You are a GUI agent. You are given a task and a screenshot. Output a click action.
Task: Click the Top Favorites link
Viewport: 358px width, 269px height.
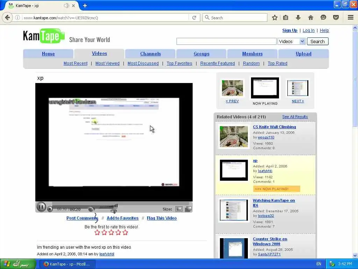(179, 63)
